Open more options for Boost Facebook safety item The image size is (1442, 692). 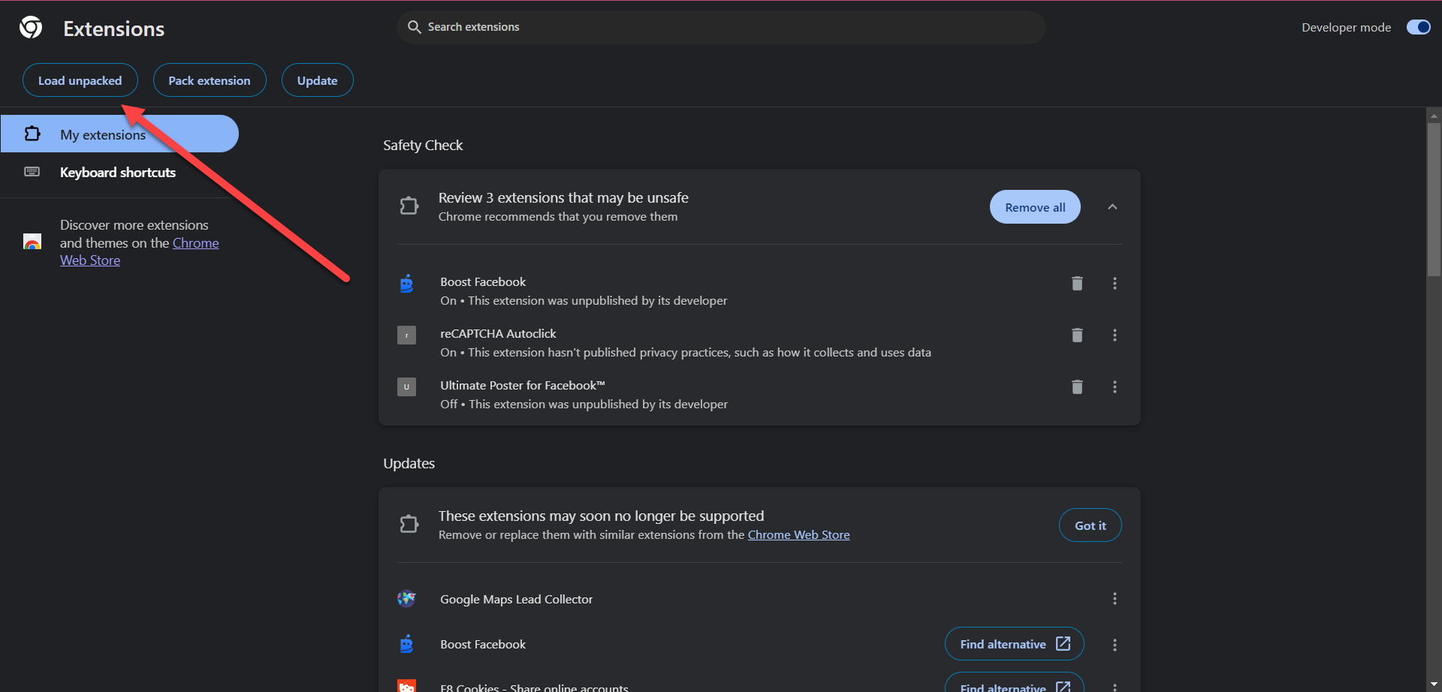[x=1115, y=283]
